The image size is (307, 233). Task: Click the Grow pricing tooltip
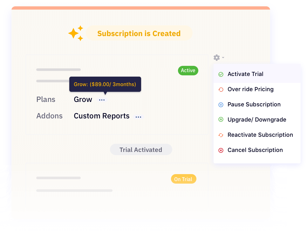point(105,84)
